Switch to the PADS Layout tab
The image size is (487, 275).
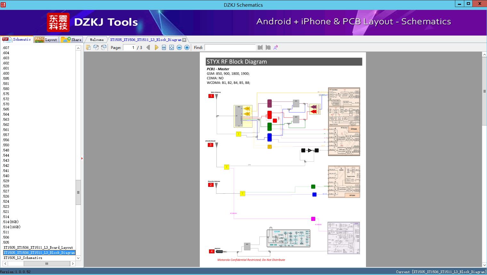tap(46, 39)
